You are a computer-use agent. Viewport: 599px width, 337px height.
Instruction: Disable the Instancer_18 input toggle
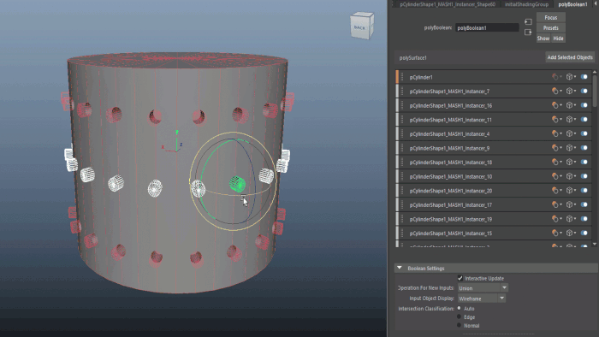click(584, 162)
